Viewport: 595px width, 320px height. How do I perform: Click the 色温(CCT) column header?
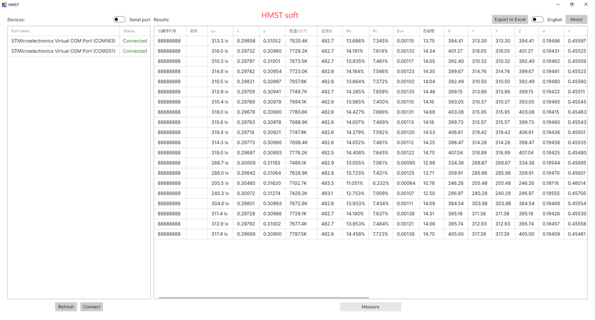[x=301, y=30]
